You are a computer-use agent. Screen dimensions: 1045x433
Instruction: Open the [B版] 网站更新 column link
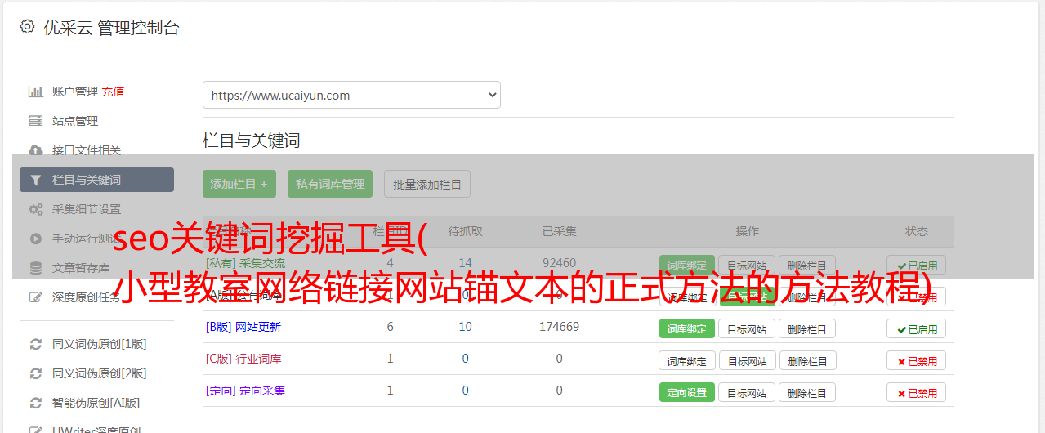(x=243, y=327)
